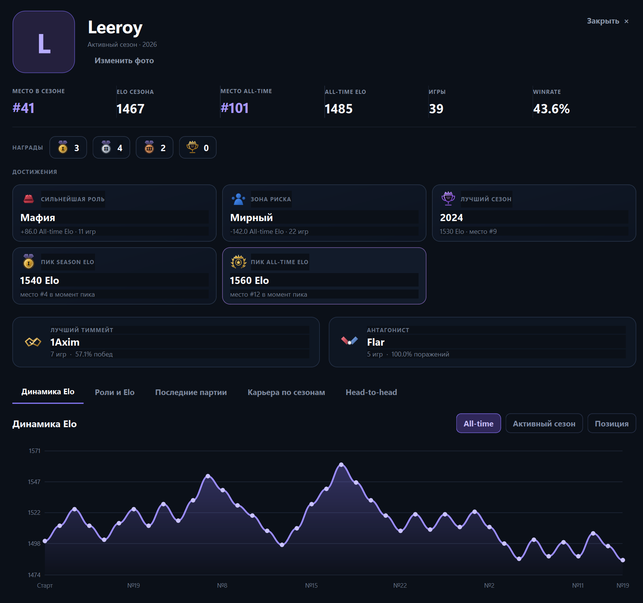
Task: Click all-time rank value #101
Action: click(x=235, y=108)
